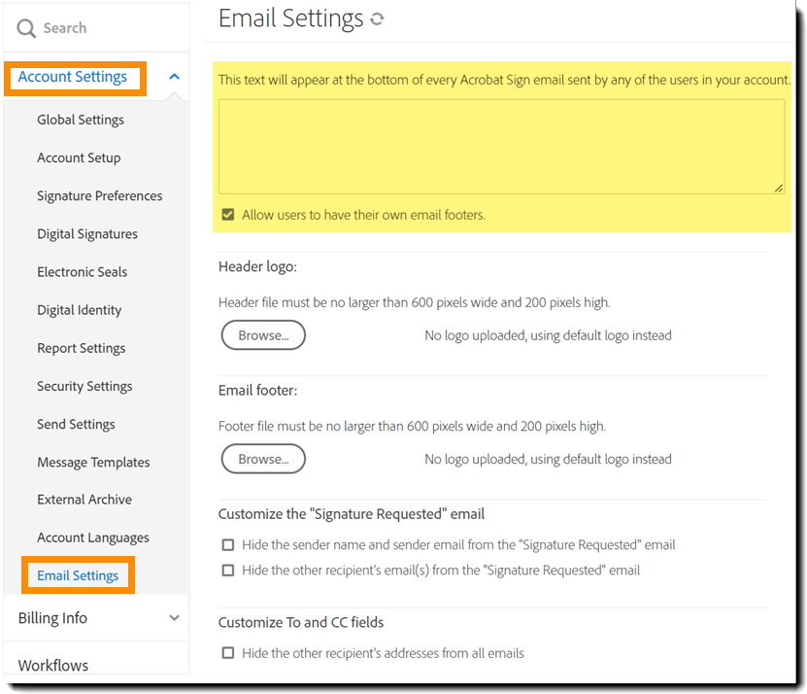The image size is (807, 694).
Task: Check hide other recipient's emails from Signature Requested
Action: tap(228, 571)
